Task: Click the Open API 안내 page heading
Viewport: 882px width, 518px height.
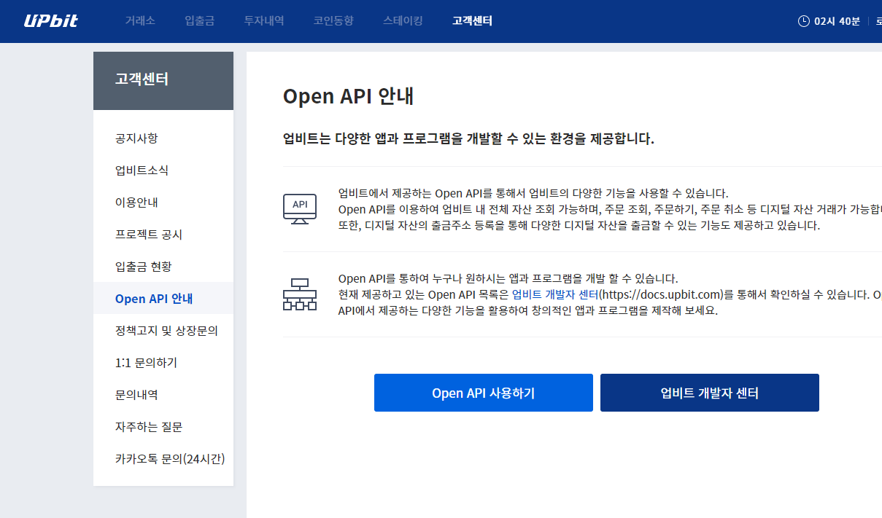Action: (x=348, y=96)
